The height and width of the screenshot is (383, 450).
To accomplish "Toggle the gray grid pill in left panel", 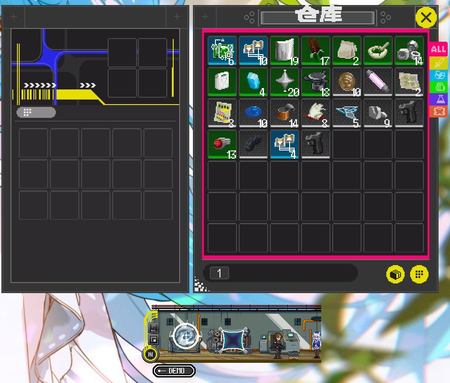I will click(36, 112).
